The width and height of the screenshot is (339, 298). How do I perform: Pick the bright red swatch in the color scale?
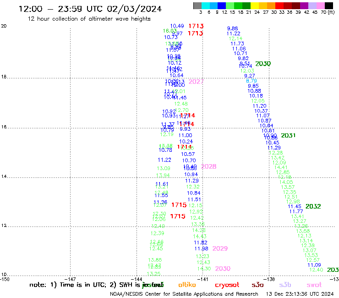279,6
